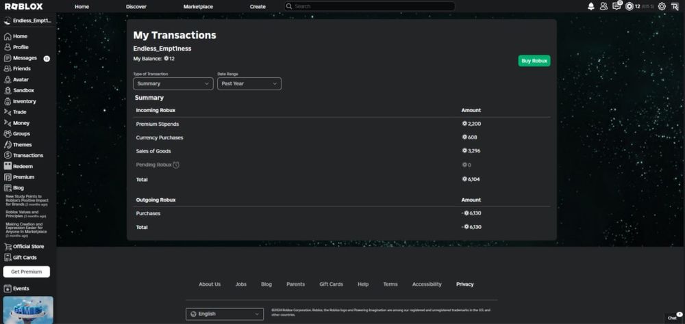Open blog post 'Roblox Values and Principles'
The width and height of the screenshot is (685, 324).
[x=26, y=214]
